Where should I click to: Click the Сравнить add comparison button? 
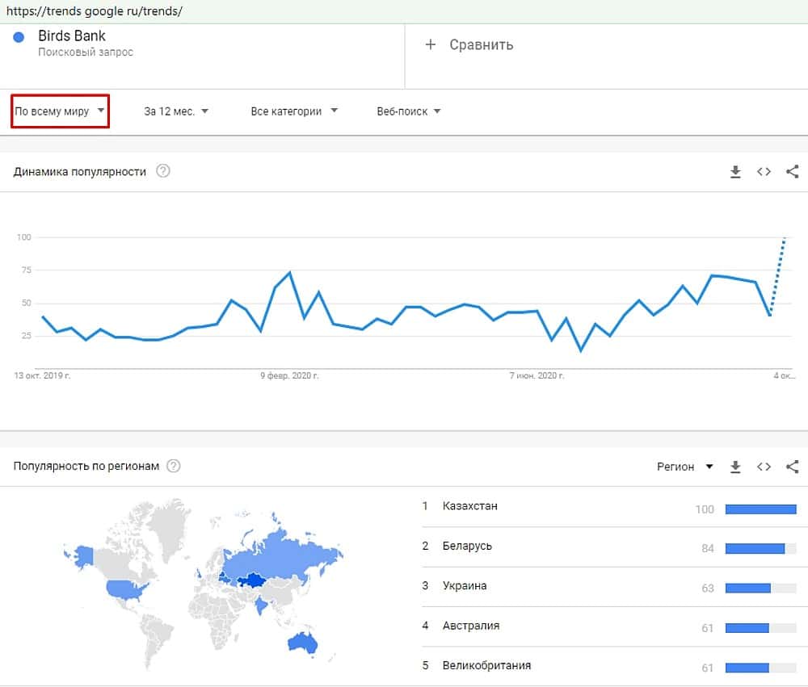[x=470, y=45]
